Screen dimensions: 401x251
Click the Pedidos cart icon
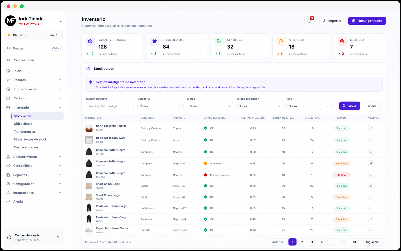pyautogui.click(x=8, y=80)
